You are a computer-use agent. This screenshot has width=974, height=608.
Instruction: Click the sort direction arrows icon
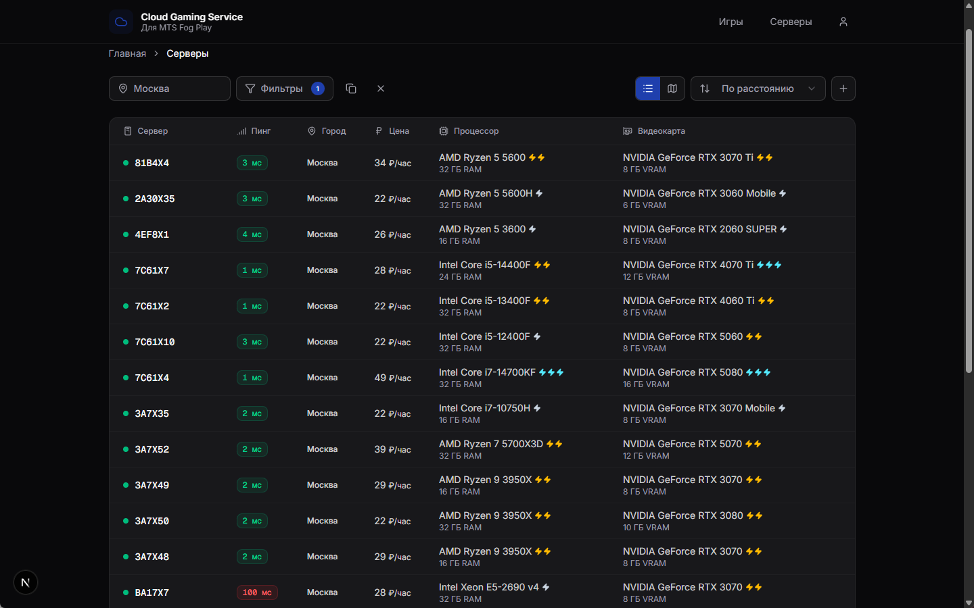[x=705, y=88]
